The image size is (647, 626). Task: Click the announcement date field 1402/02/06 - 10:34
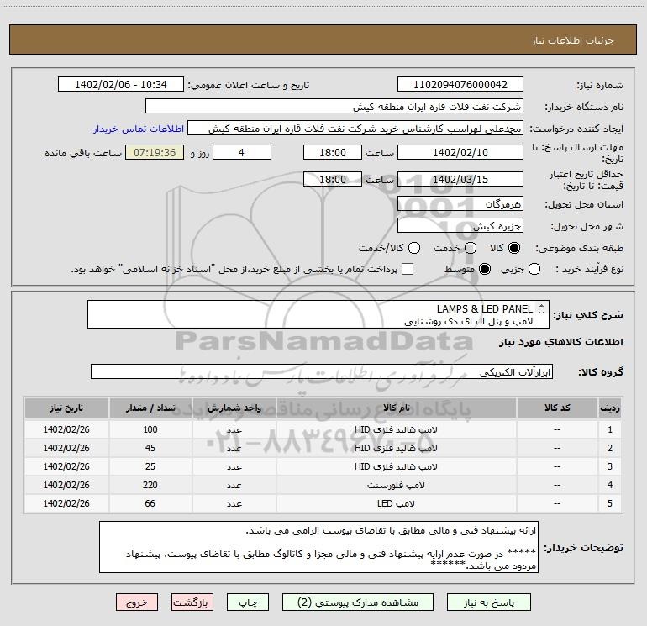[121, 85]
